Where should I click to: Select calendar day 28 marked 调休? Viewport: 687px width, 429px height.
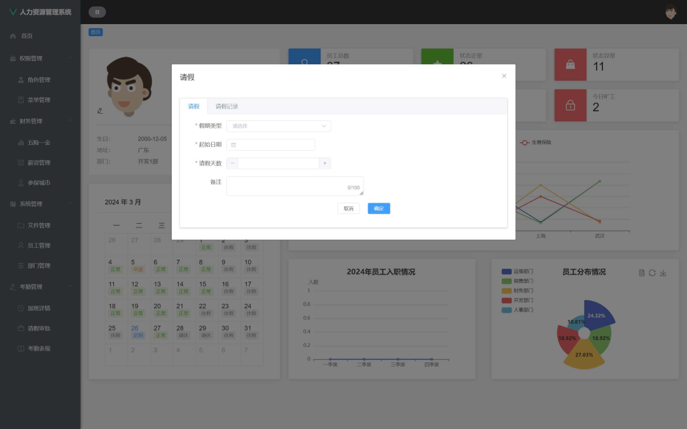click(183, 332)
